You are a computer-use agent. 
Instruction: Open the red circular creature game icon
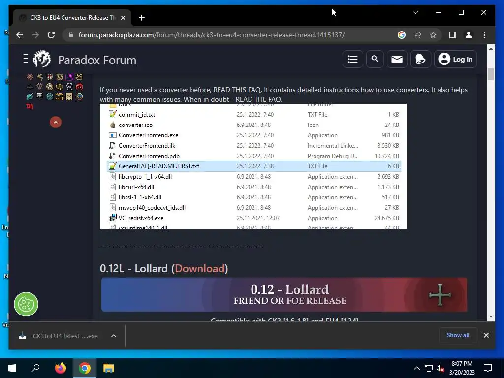[79, 87]
